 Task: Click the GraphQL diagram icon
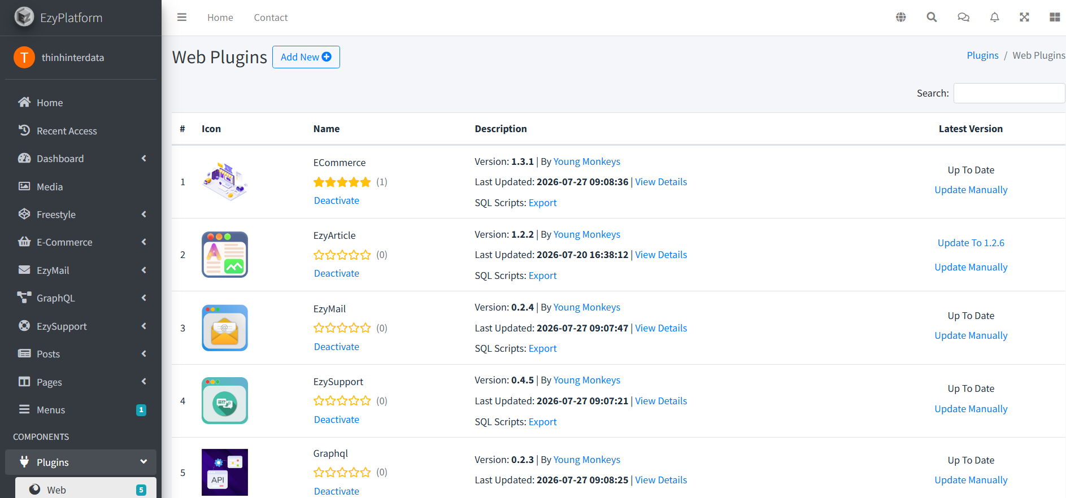pyautogui.click(x=24, y=298)
